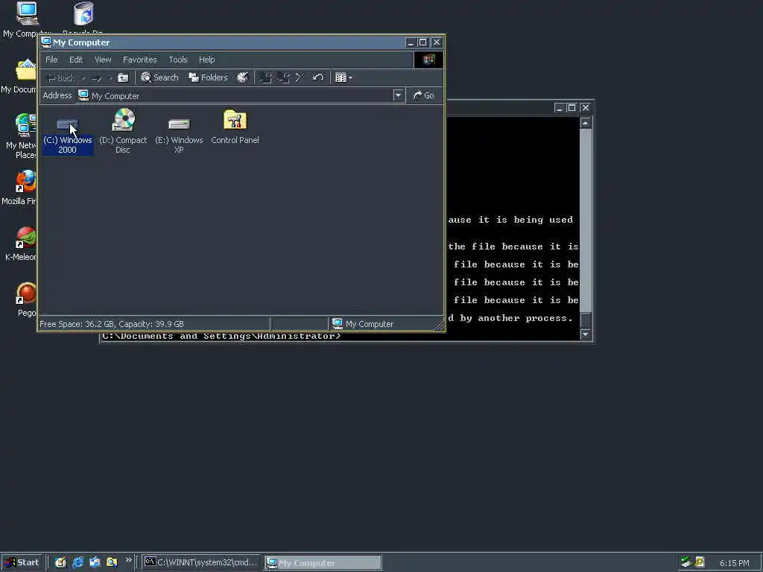
Task: Click the History toolbar icon
Action: pos(242,77)
